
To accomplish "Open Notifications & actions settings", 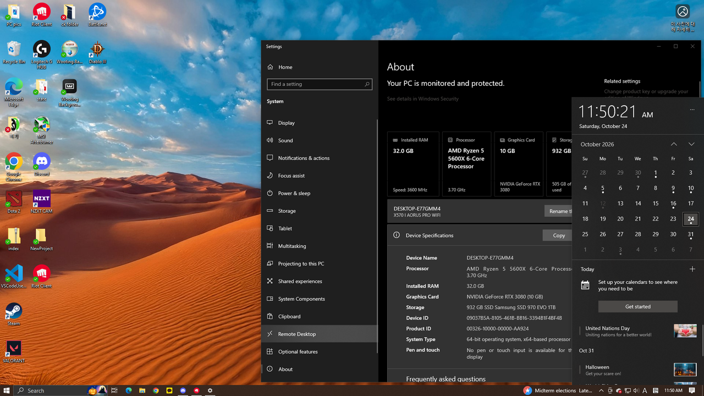I will point(320,158).
